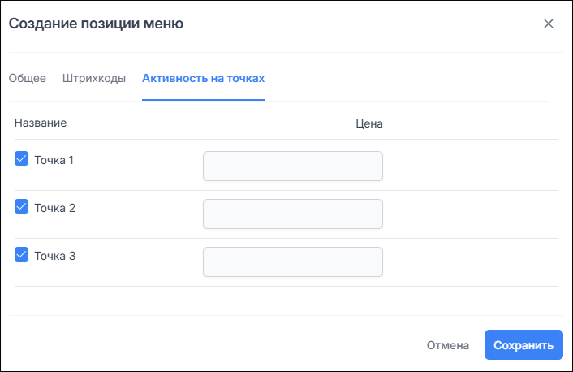Uncheck the Точка 1 checkbox
The height and width of the screenshot is (372, 573).
click(x=22, y=159)
